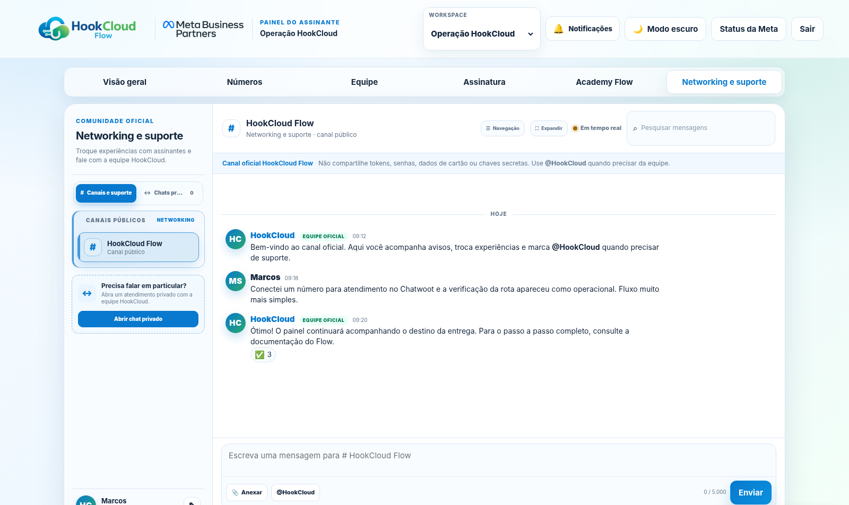Viewport: 849px width, 505px height.
Task: Insert the @HookCloud mention button
Action: pyautogui.click(x=296, y=492)
